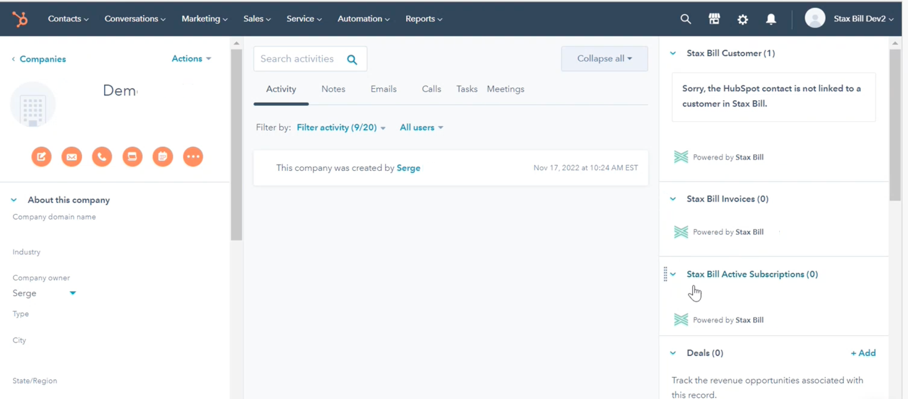Switch to the Meetings tab
This screenshot has width=908, height=399.
(x=505, y=89)
